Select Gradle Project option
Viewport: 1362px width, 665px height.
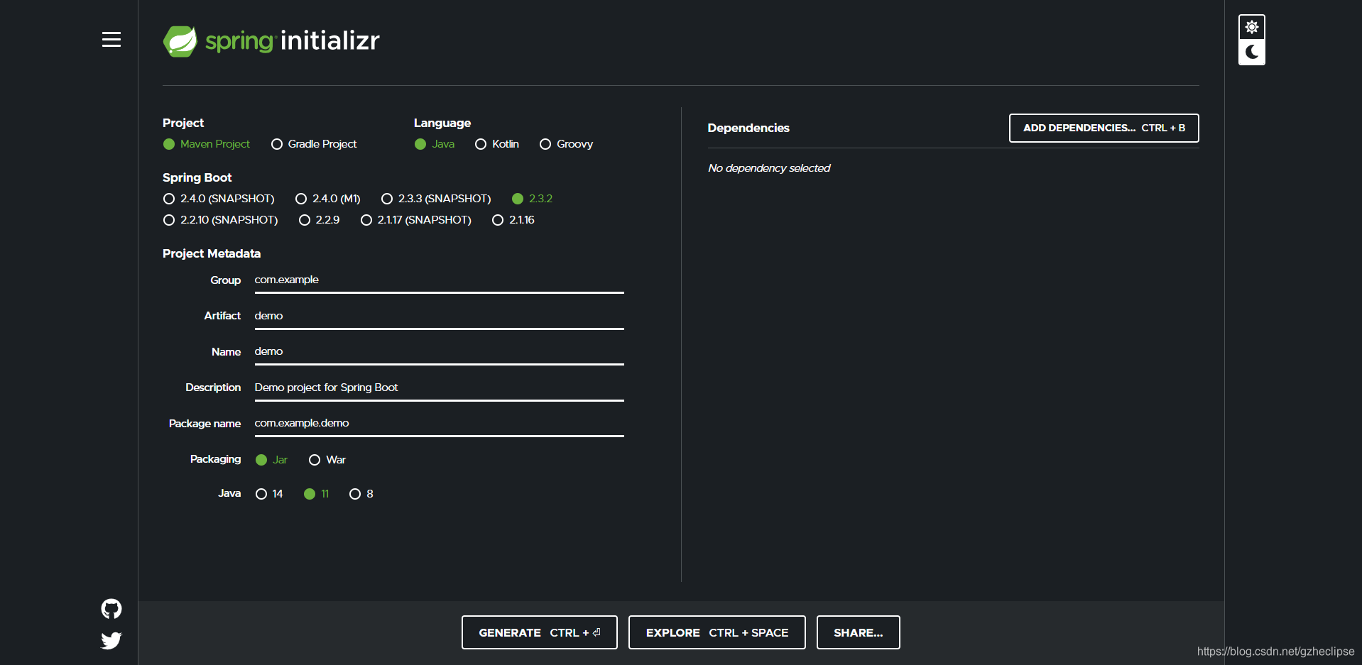pyautogui.click(x=314, y=144)
